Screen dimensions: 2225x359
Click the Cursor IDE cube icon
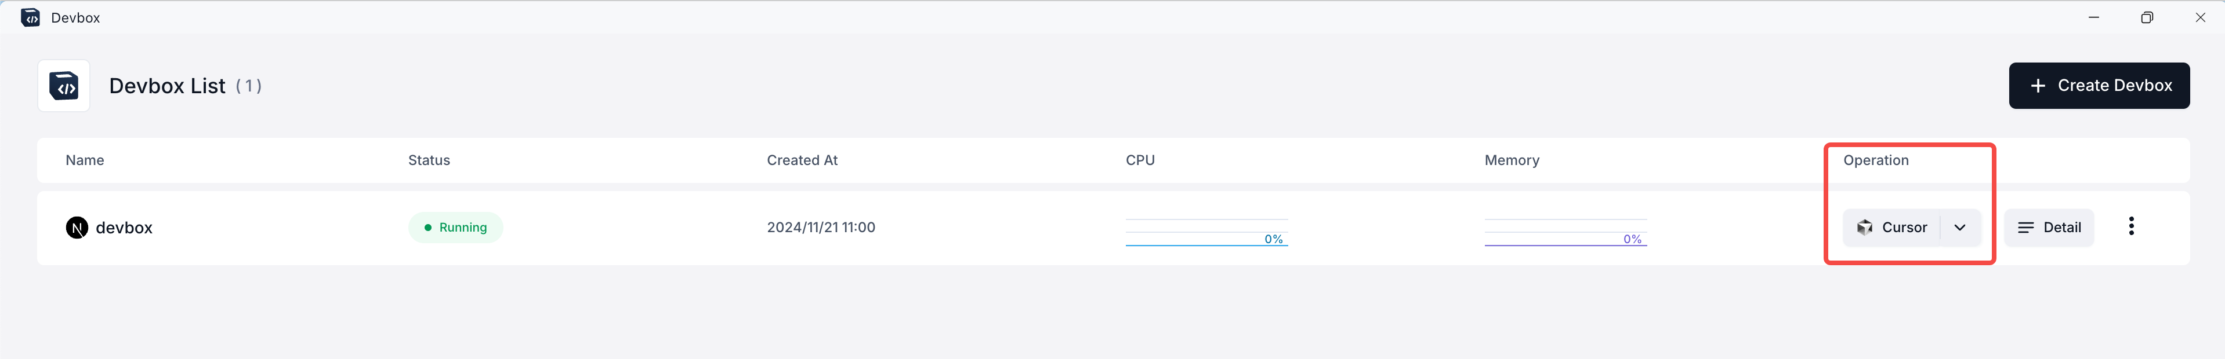pyautogui.click(x=1865, y=228)
